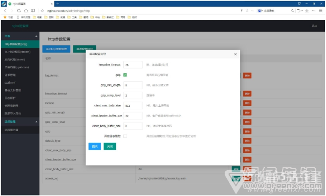Click the client_header_buffer_size input field
The height and width of the screenshot is (196, 326).
(x=133, y=116)
